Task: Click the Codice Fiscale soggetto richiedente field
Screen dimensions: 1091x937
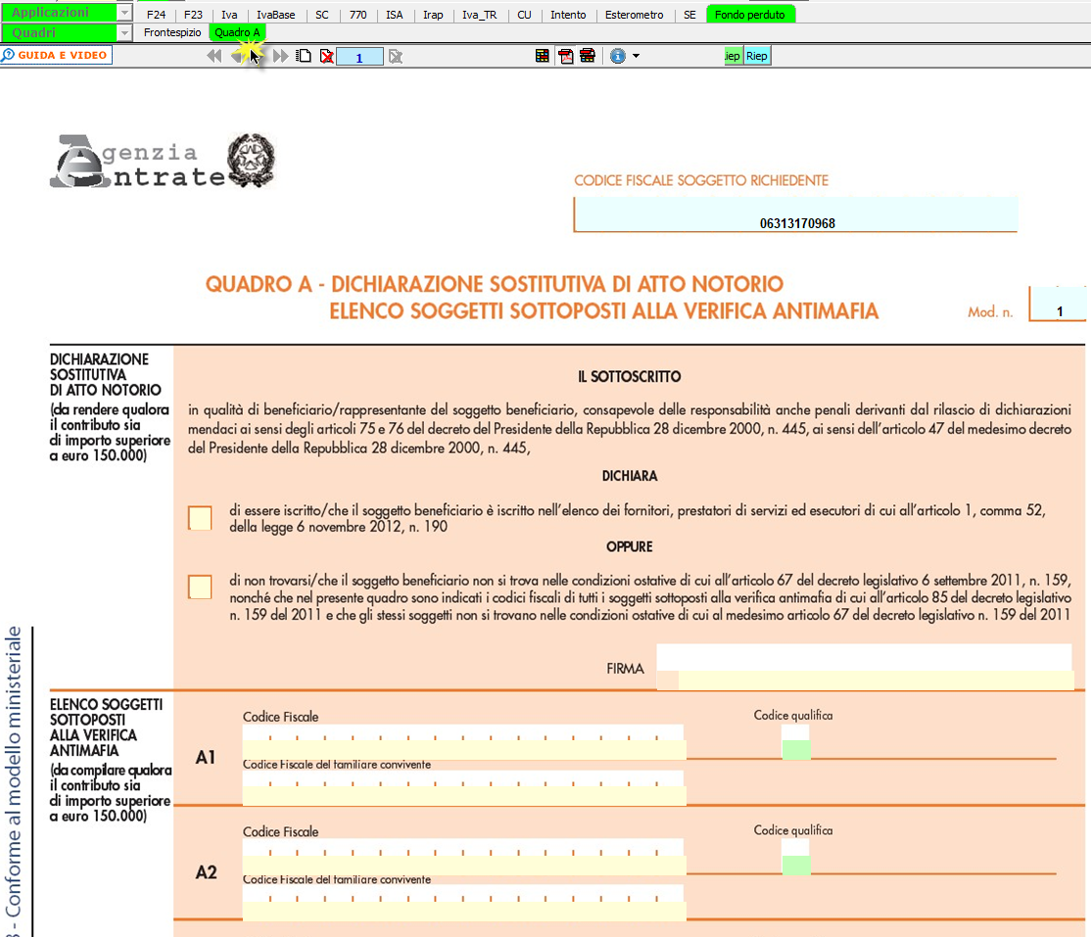Action: (796, 214)
